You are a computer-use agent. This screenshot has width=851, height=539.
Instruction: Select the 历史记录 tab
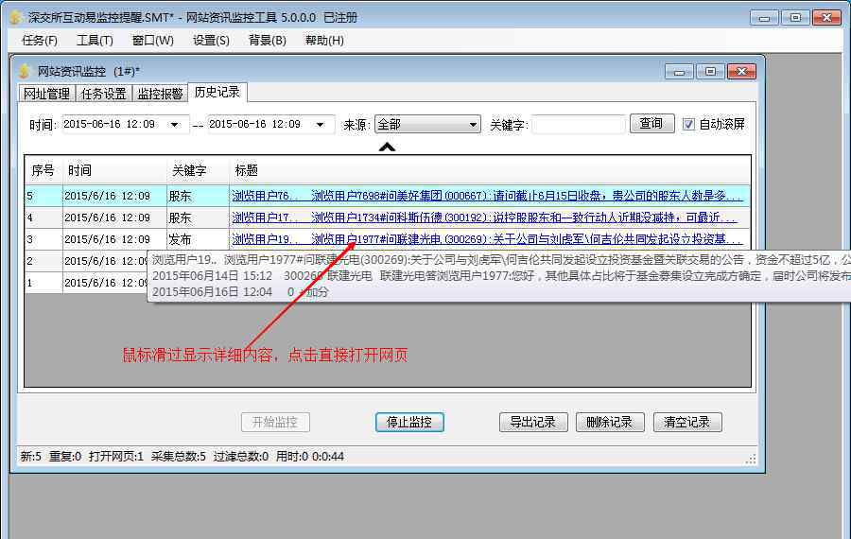tap(217, 93)
